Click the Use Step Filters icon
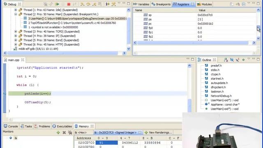 pos(114,4)
